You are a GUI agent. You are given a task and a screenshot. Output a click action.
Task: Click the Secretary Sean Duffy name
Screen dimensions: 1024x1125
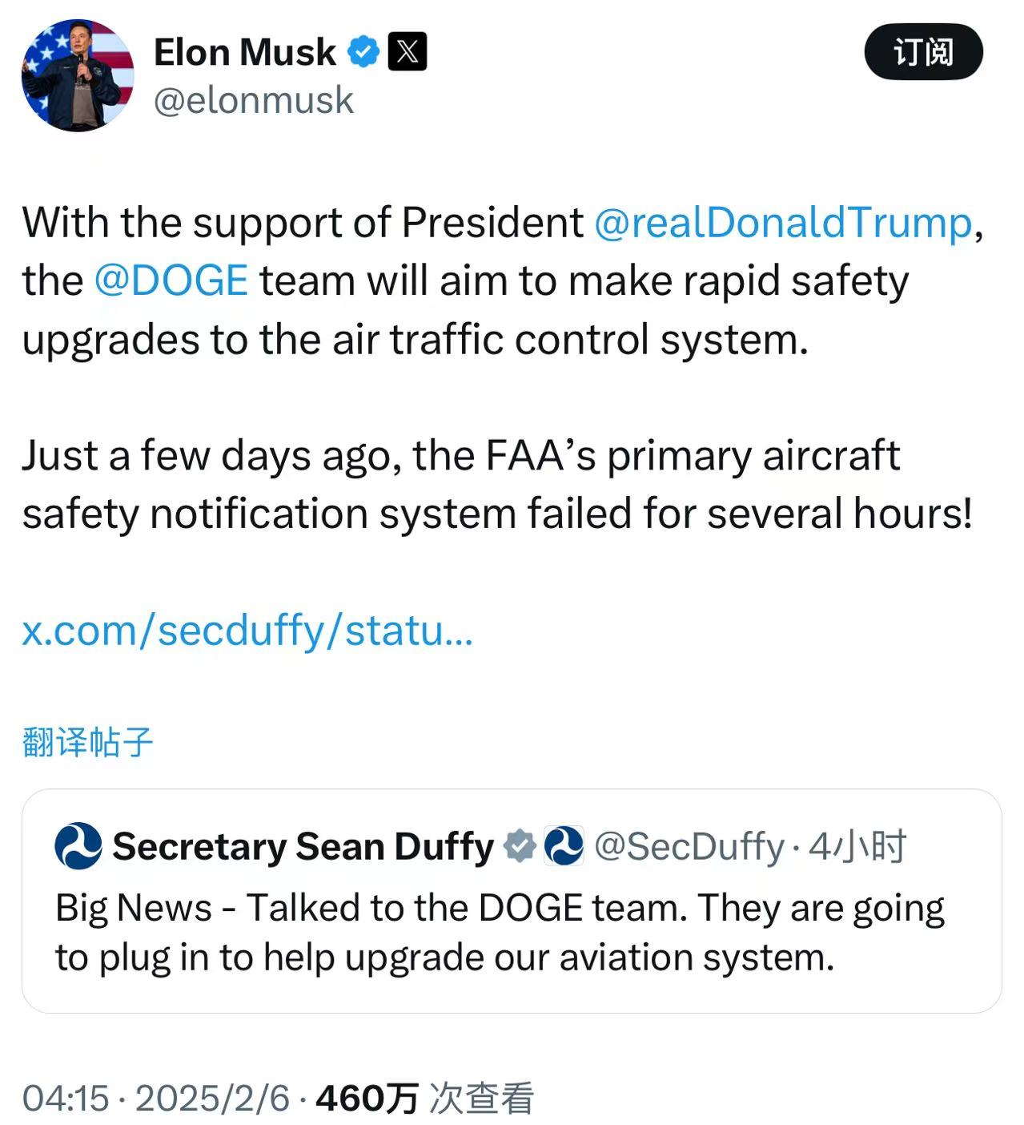[303, 846]
